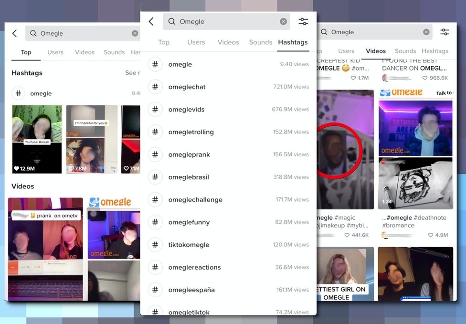
Task: Clear the Omegle search in left panel
Action: (135, 33)
